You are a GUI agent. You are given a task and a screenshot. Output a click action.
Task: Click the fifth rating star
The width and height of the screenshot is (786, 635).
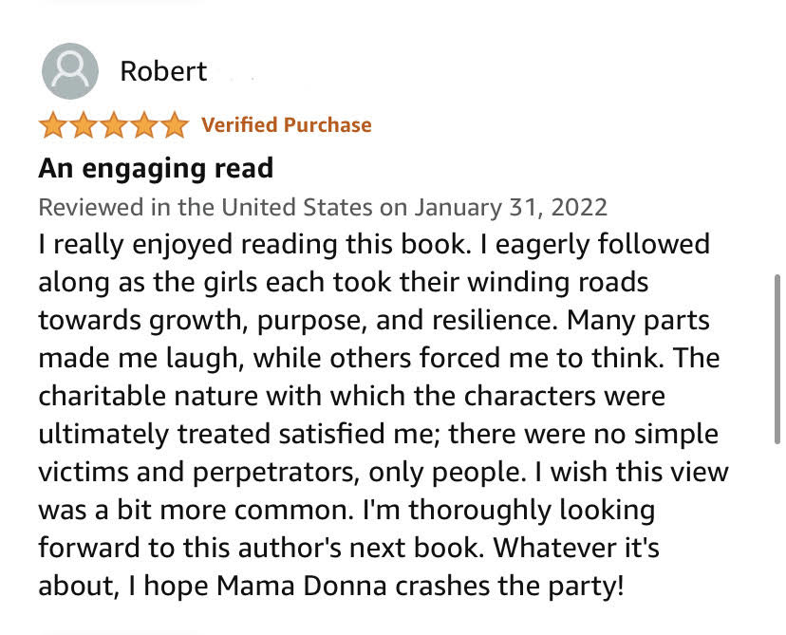point(174,125)
